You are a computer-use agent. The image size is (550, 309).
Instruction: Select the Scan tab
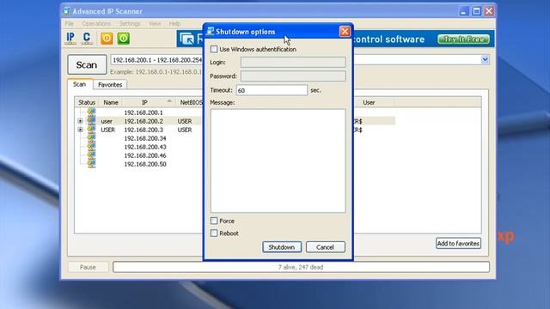click(80, 84)
